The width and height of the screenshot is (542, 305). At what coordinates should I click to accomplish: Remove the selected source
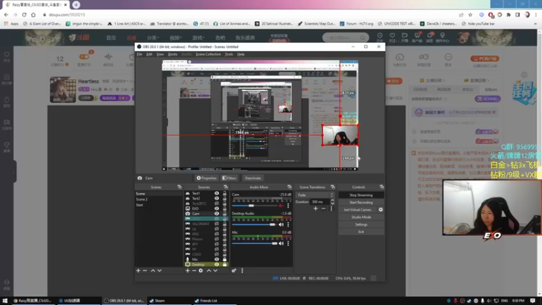(x=194, y=270)
